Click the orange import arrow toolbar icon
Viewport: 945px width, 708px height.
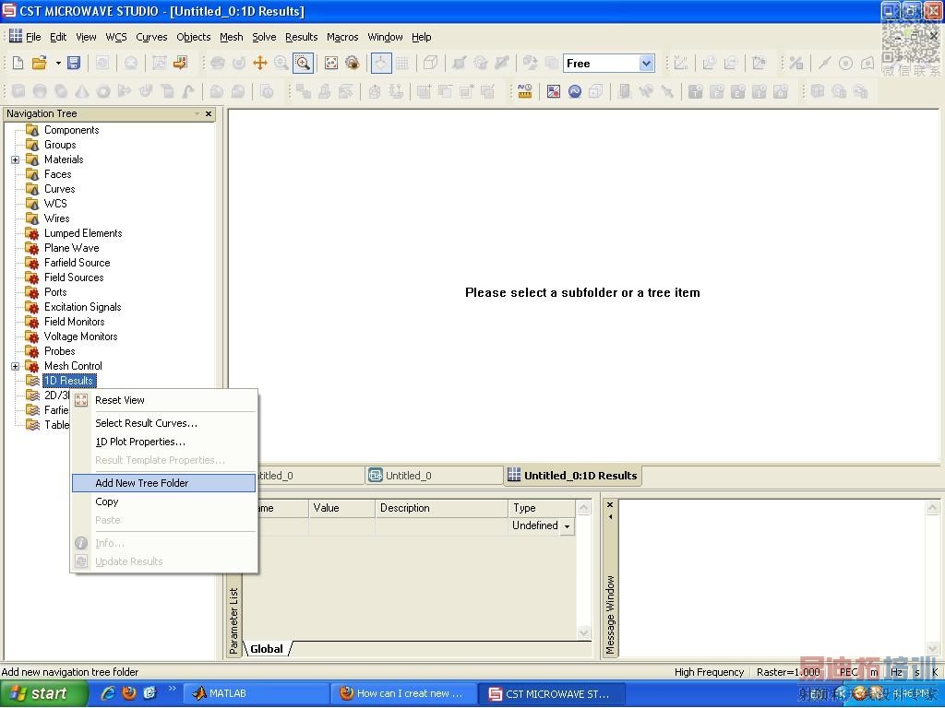pyautogui.click(x=180, y=63)
